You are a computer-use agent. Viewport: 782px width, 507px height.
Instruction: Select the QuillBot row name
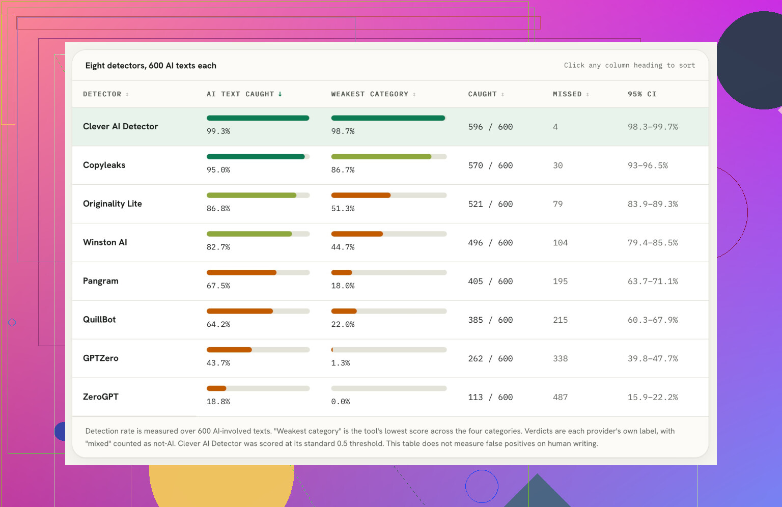tap(99, 320)
